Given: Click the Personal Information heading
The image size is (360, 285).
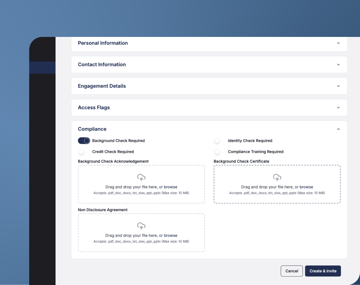Looking at the screenshot, I should tap(102, 43).
